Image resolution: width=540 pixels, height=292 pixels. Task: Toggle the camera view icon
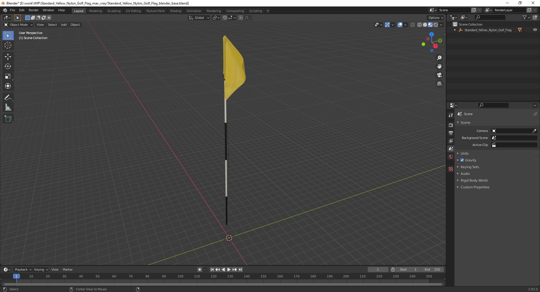click(439, 75)
